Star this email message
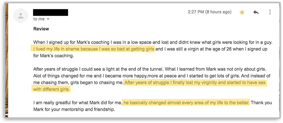This screenshot has height=123, width=283. pos(242,12)
